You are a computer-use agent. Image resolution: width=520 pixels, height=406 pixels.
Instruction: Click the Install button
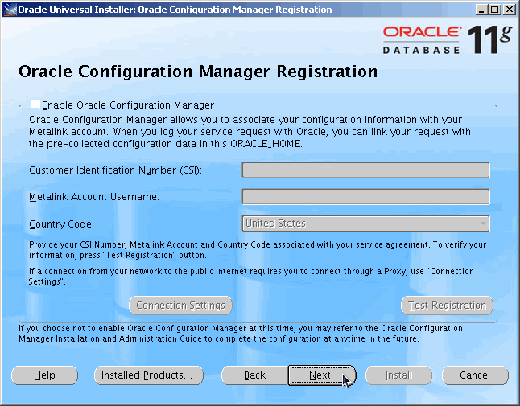pos(398,375)
